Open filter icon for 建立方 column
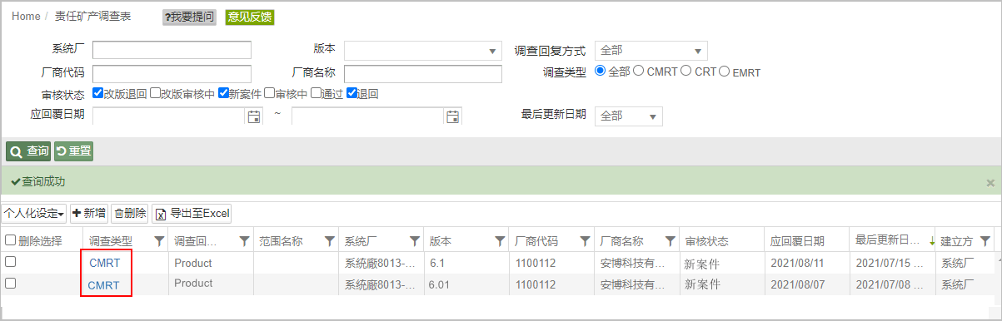 (986, 241)
